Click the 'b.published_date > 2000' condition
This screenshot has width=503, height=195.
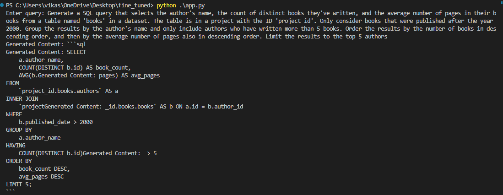(56, 122)
